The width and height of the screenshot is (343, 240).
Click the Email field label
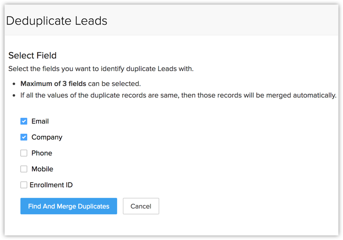pyautogui.click(x=40, y=121)
